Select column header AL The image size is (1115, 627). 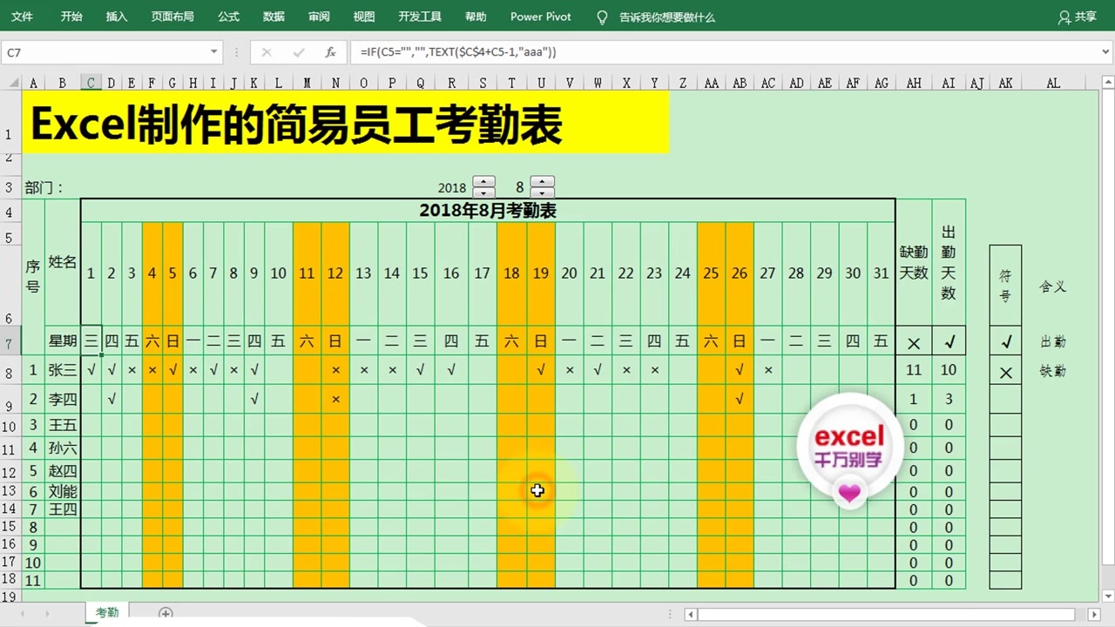(1053, 83)
